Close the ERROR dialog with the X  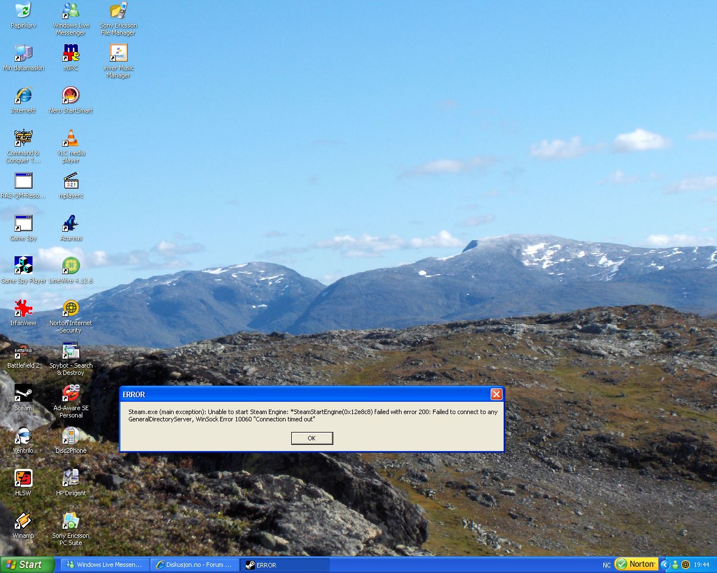[x=496, y=394]
